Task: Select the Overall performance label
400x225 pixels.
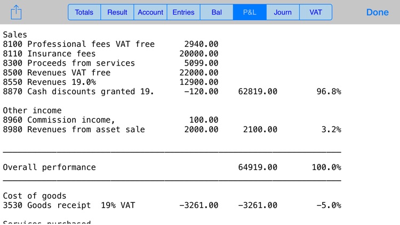Action: tap(49, 167)
